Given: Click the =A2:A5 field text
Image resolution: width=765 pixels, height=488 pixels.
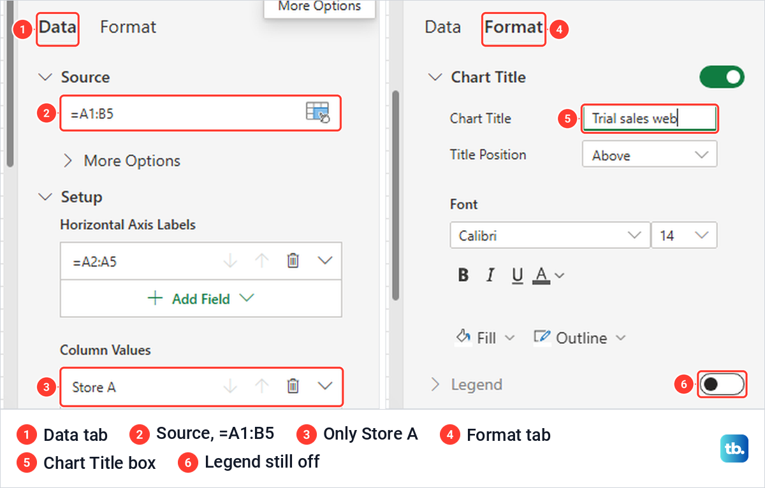Looking at the screenshot, I should tap(94, 261).
